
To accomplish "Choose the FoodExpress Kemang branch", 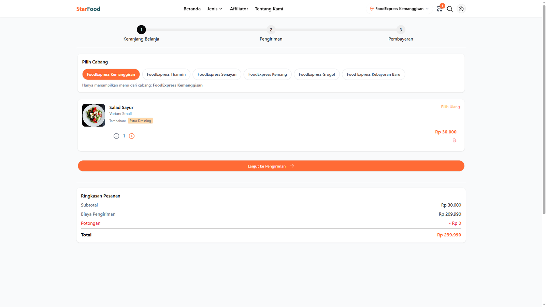I will [x=268, y=74].
